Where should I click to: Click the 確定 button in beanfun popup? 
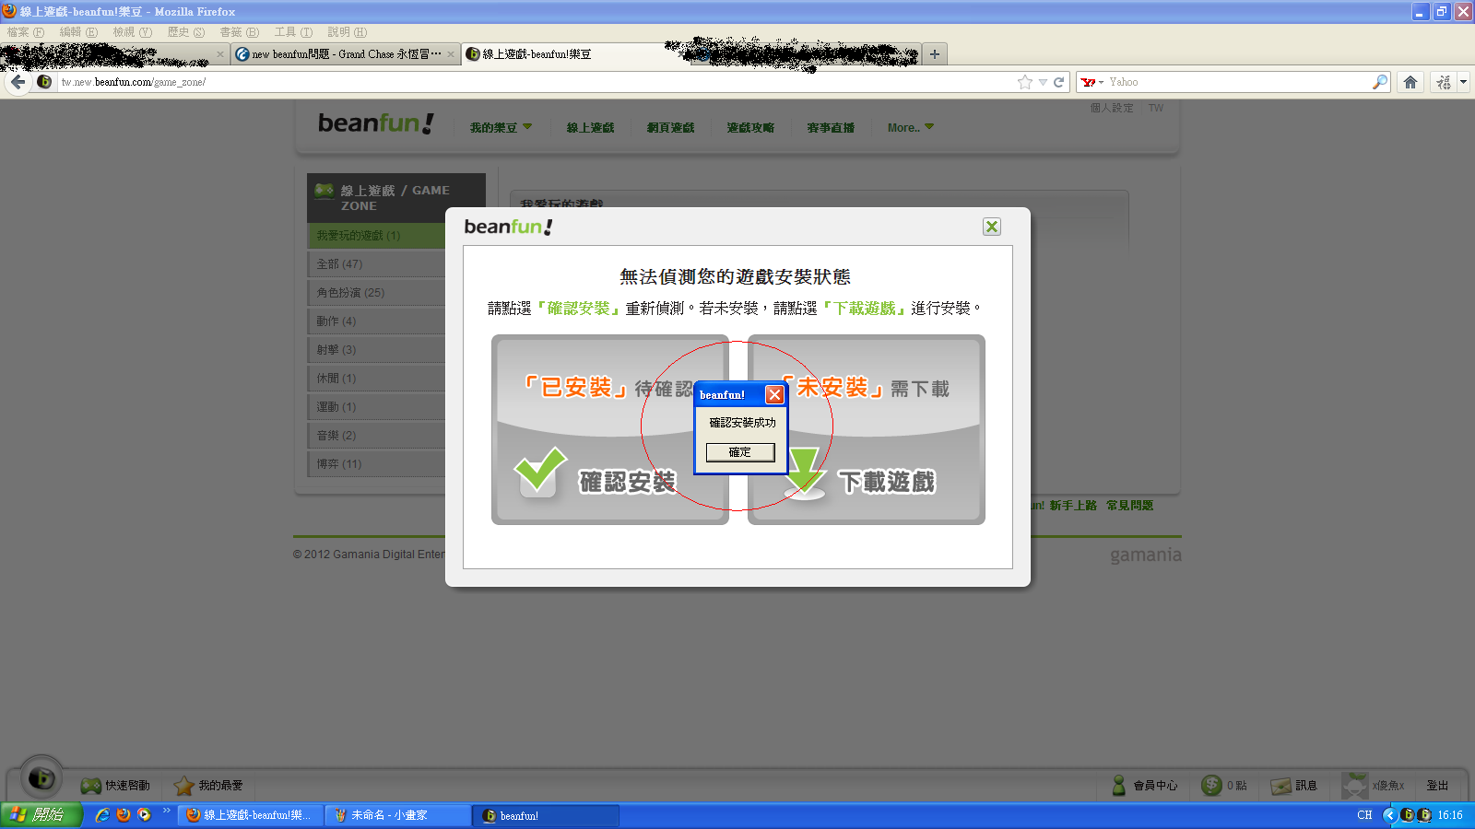pos(740,452)
